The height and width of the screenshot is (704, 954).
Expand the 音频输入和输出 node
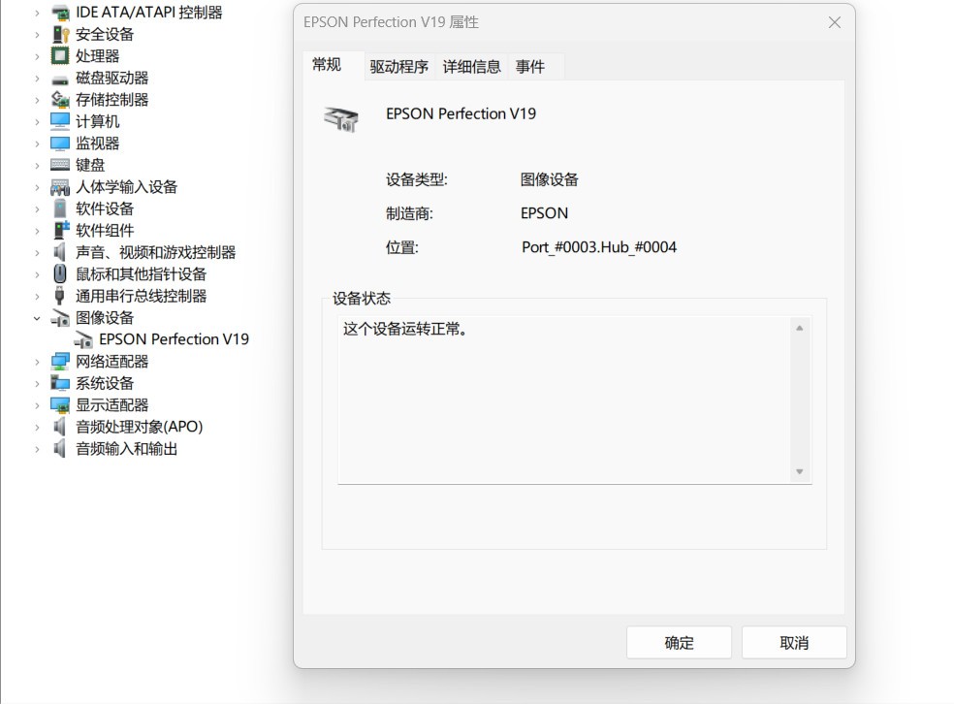point(37,449)
